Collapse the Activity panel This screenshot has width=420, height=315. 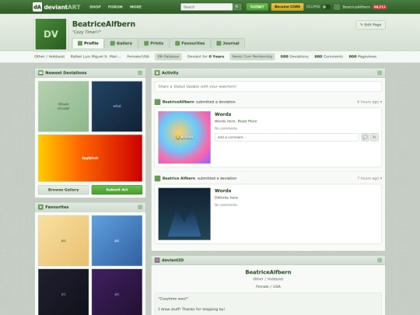[x=380, y=73]
